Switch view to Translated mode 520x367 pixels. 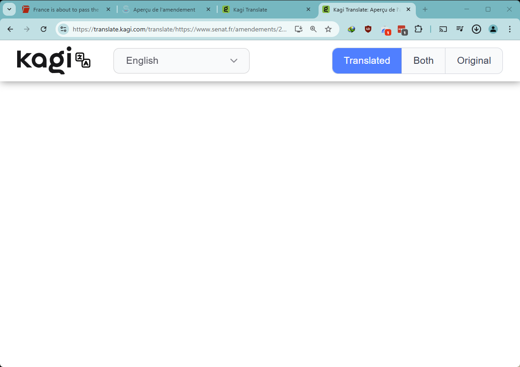coord(367,61)
